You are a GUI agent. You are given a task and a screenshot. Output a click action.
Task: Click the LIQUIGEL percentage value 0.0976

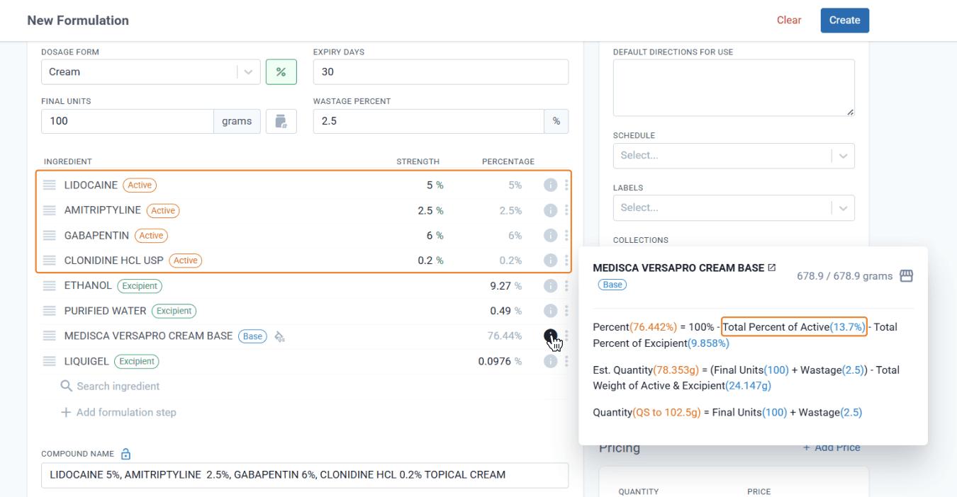[495, 361]
